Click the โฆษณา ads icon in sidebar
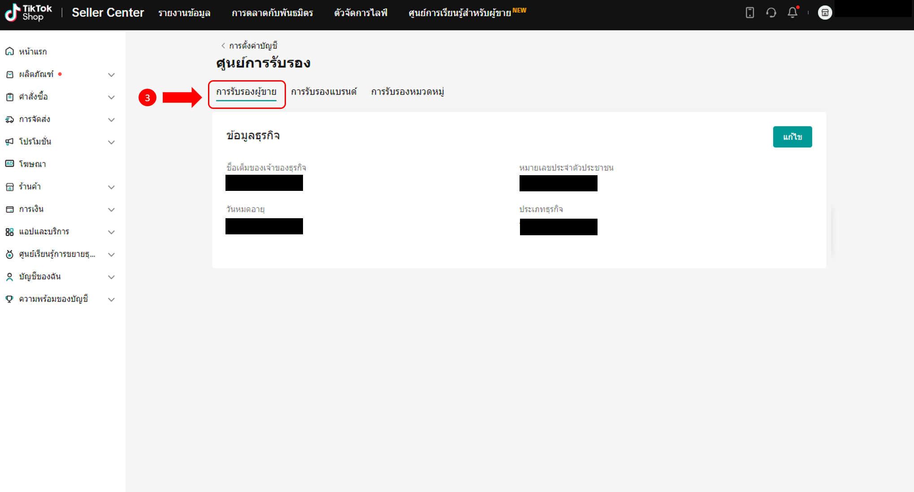Image resolution: width=914 pixels, height=492 pixels. pyautogui.click(x=9, y=164)
